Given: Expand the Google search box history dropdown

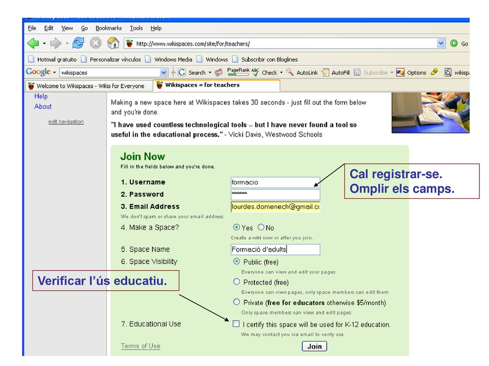Looking at the screenshot, I should (164, 72).
